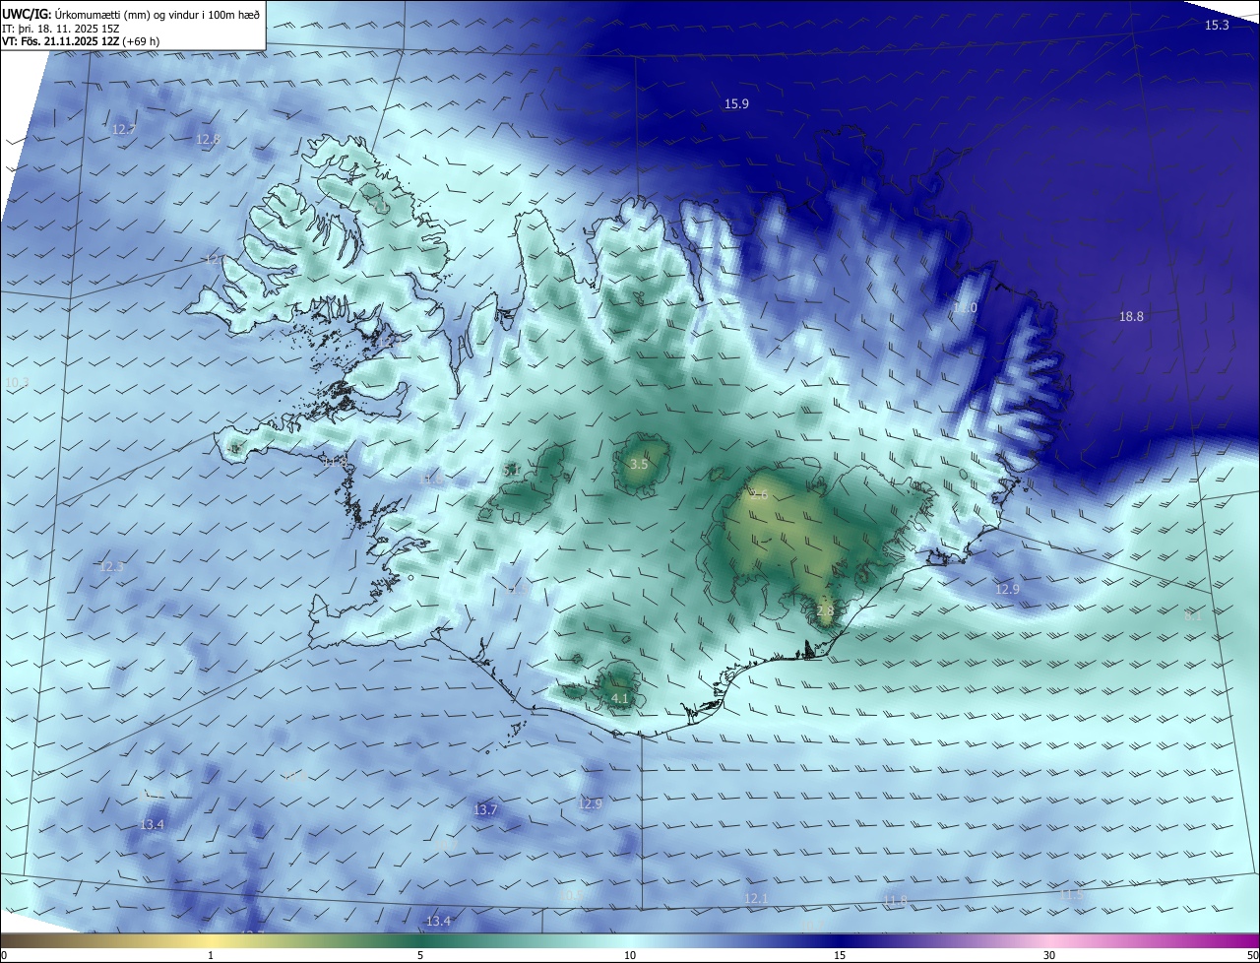This screenshot has height=963, width=1260.
Task: Click the 13.7 value label
Action: 485,810
